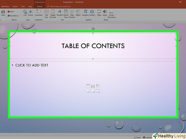The height and width of the screenshot is (139, 186).
Task: Click the Online Pictures placeholder icon
Action: pos(93,91)
